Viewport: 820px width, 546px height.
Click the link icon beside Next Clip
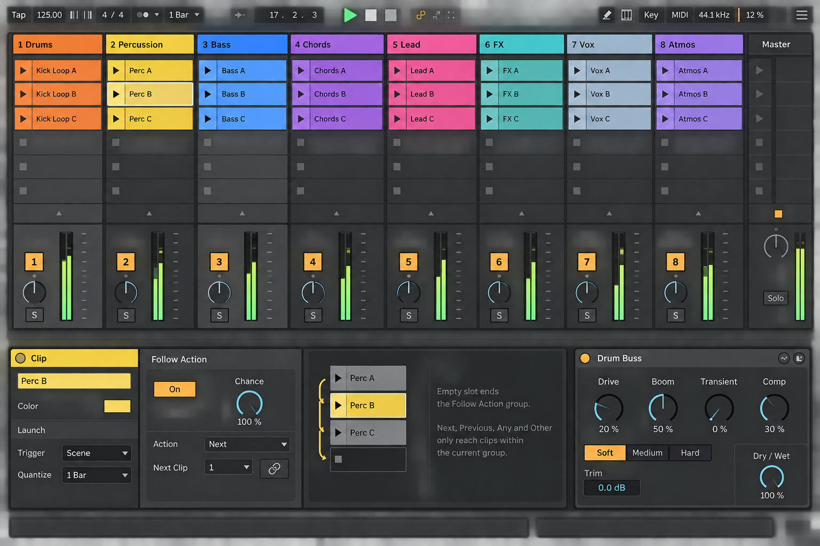(274, 468)
